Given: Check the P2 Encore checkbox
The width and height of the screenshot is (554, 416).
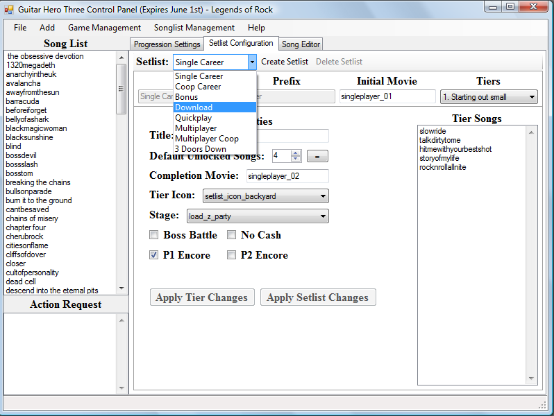Looking at the screenshot, I should point(231,255).
